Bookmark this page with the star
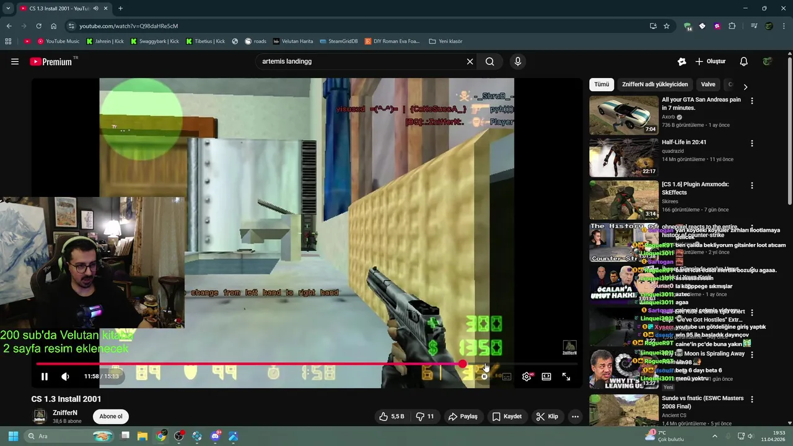Screen dimensions: 793x446 (x=667, y=26)
